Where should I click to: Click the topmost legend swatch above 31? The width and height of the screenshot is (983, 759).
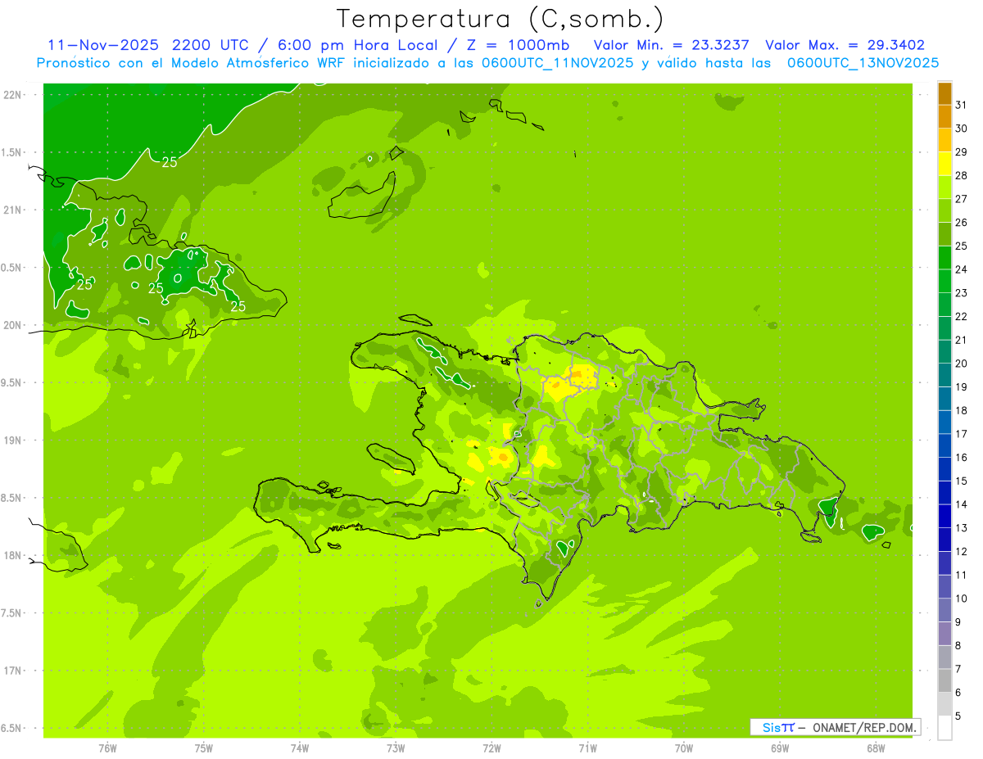click(944, 93)
